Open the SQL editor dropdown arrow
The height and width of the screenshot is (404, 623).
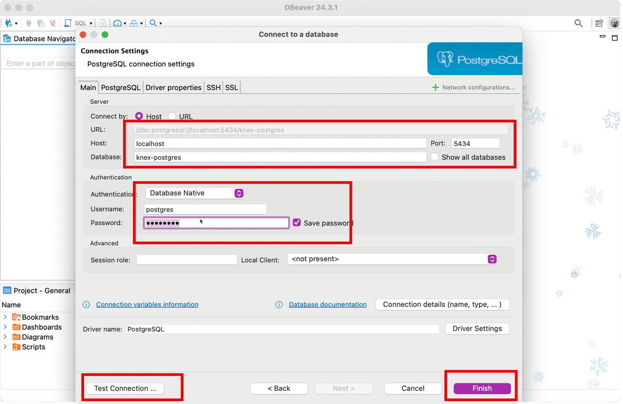tap(91, 23)
